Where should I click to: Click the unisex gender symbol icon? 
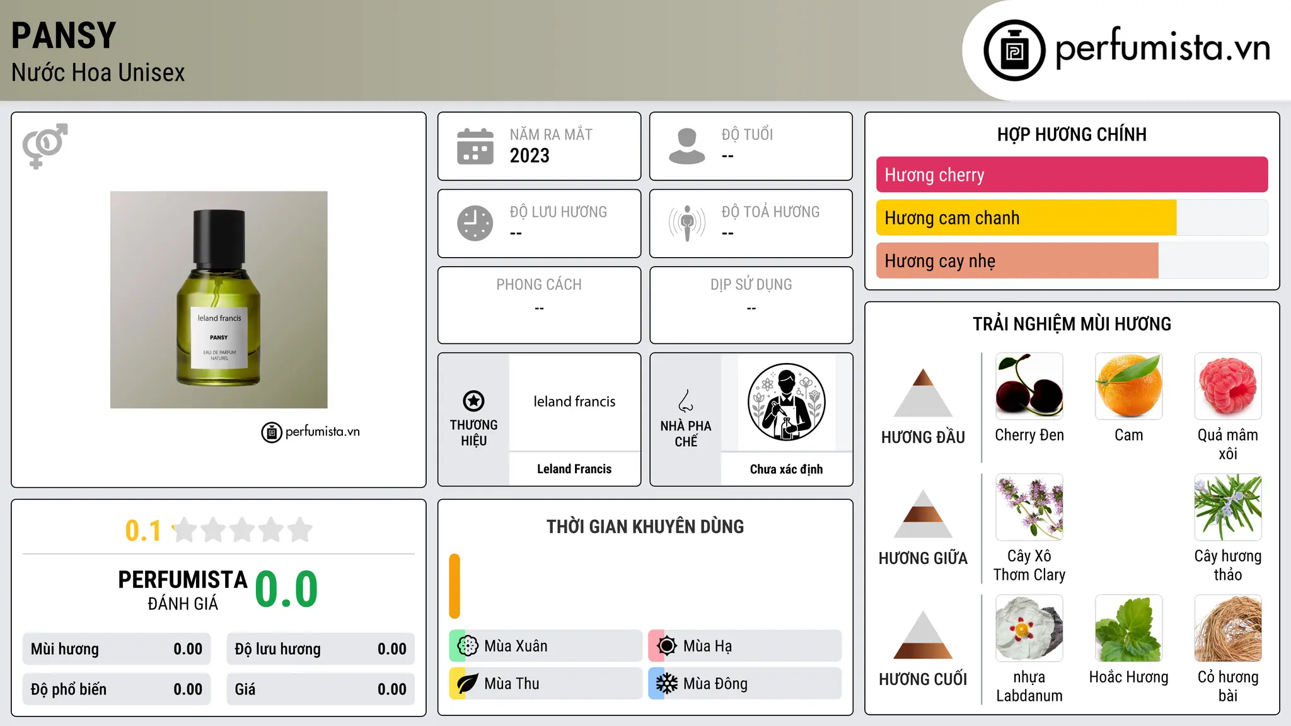click(x=45, y=146)
